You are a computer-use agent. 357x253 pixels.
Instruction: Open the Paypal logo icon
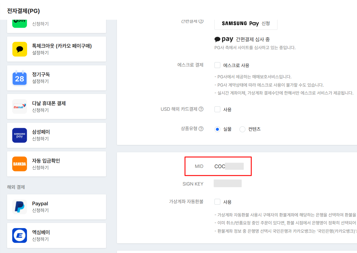[19, 207]
